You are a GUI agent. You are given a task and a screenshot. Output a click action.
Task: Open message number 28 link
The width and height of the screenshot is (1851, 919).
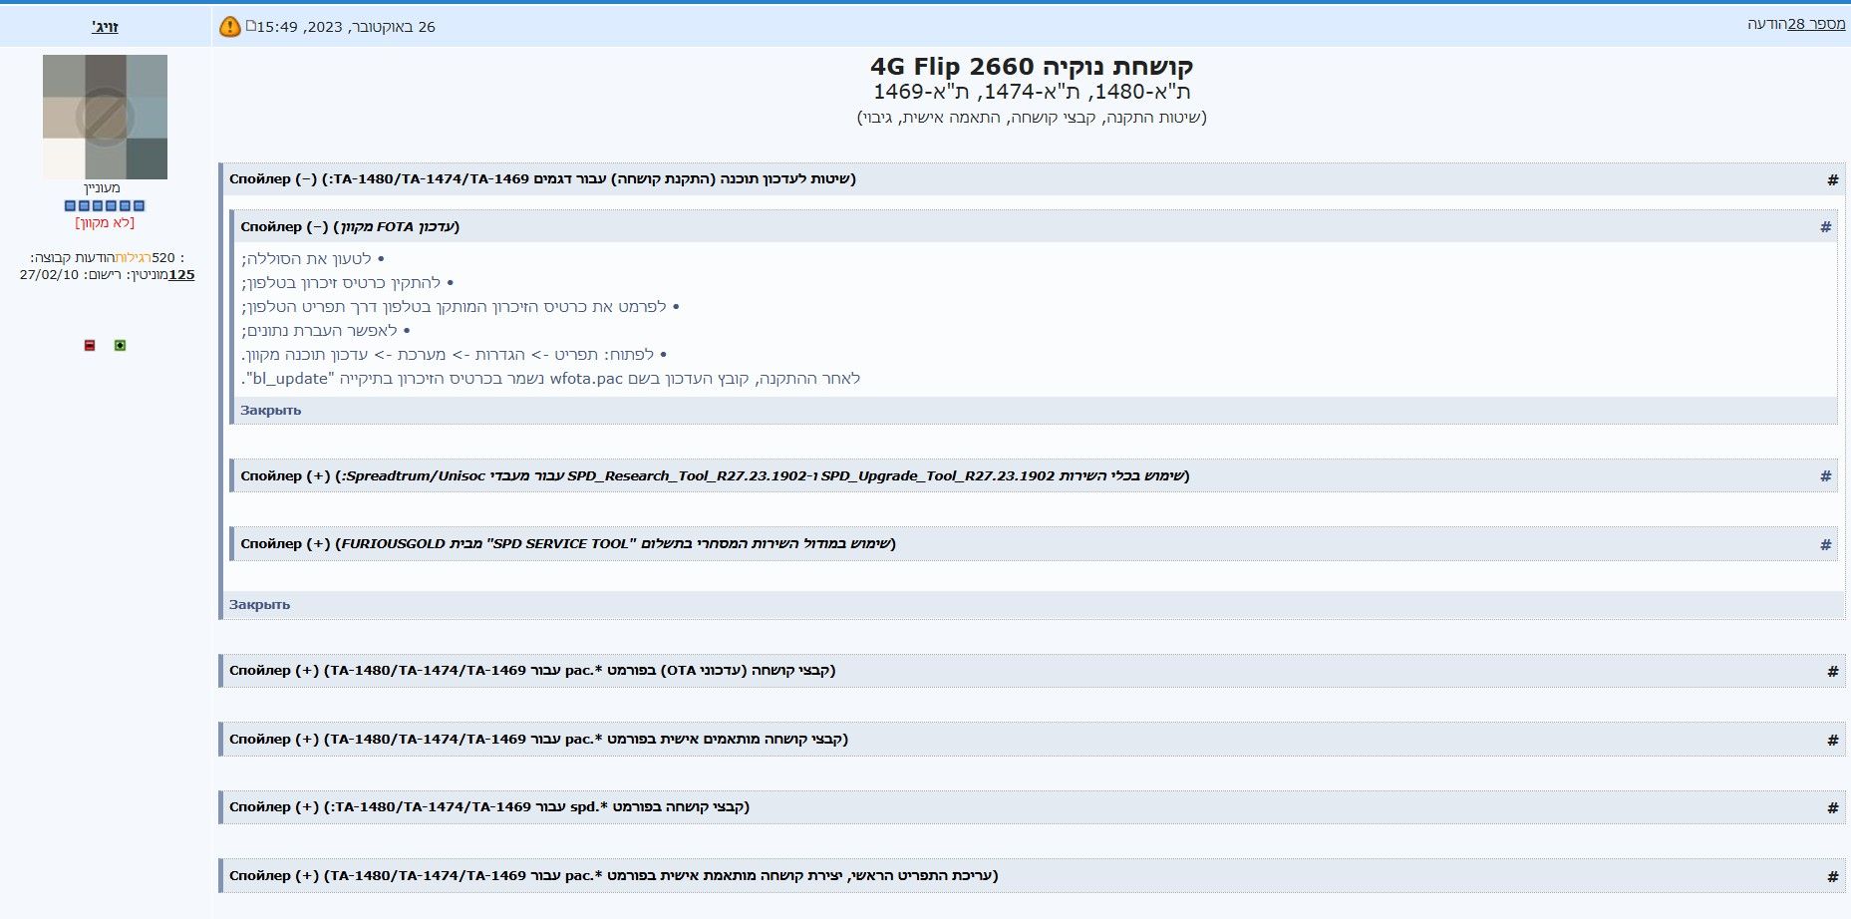pos(1816,24)
